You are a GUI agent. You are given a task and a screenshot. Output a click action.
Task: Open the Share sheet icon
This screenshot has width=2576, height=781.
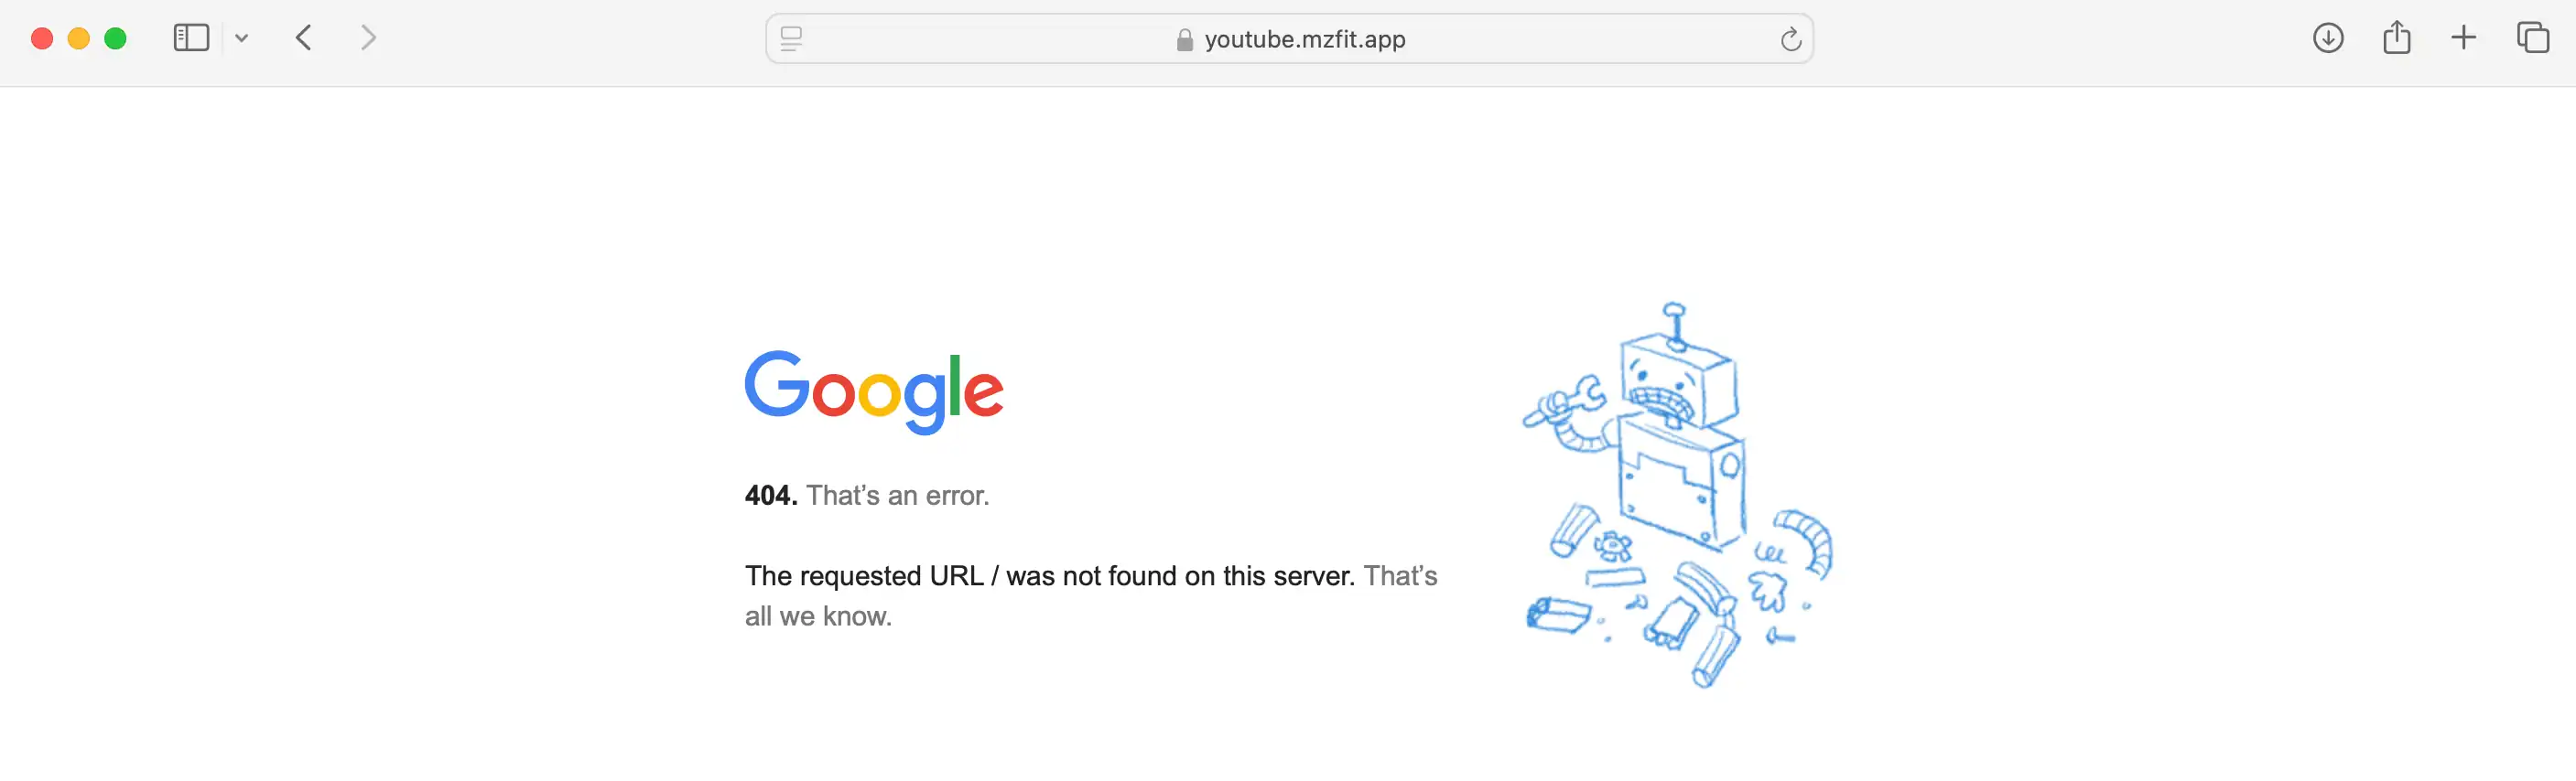2396,37
